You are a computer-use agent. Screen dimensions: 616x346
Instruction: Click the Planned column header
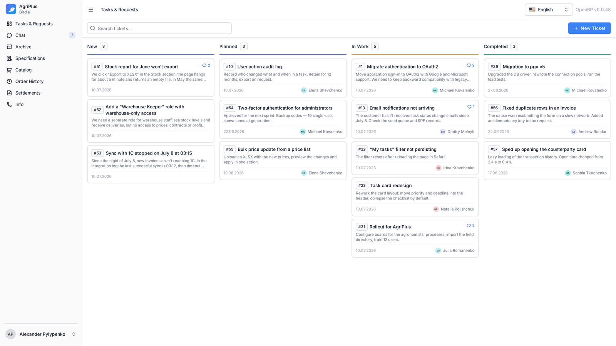[228, 47]
